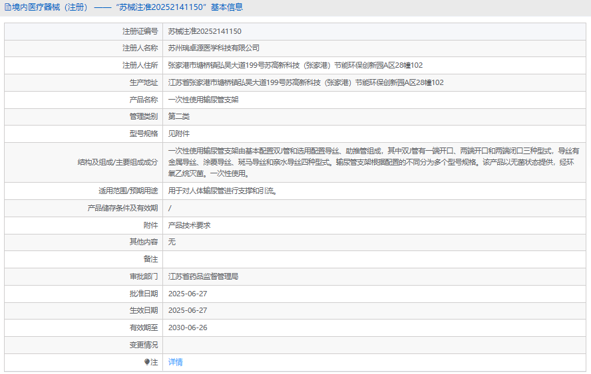Select registration number 苏械注准20252141150 in the table
The image size is (591, 374).
click(x=204, y=31)
